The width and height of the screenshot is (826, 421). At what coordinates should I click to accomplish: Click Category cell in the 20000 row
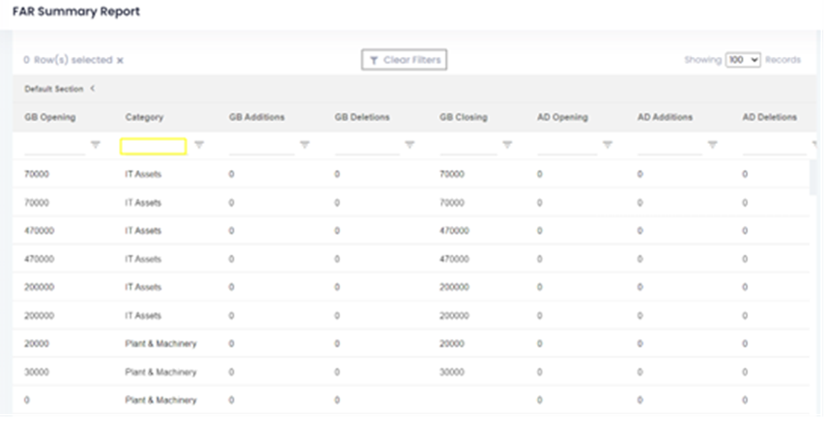coord(160,344)
